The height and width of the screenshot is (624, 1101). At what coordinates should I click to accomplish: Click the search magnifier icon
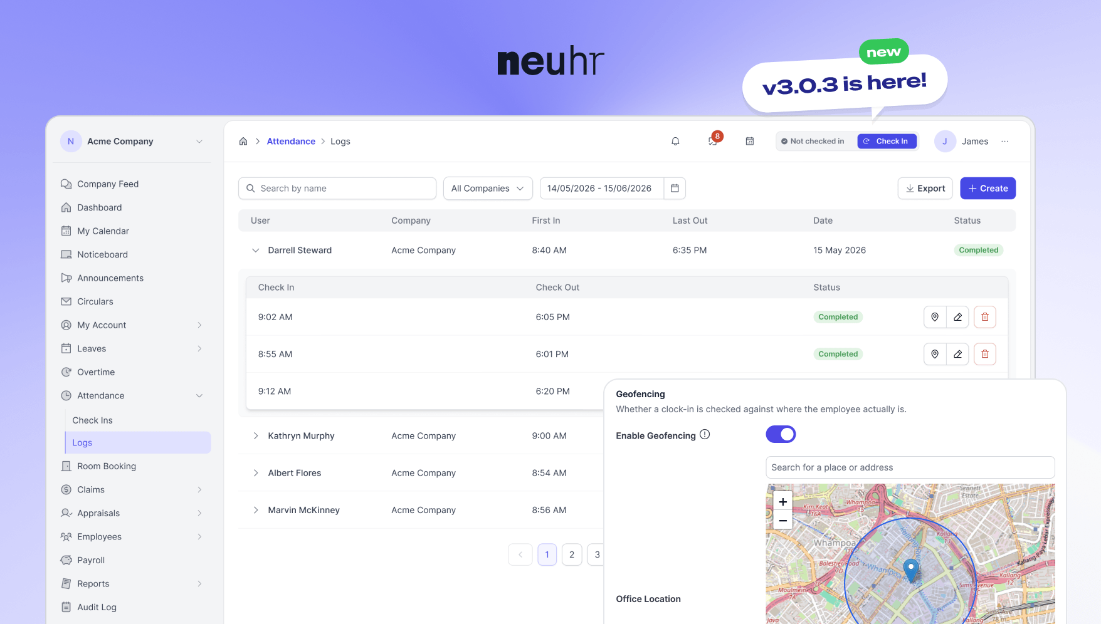tap(251, 189)
